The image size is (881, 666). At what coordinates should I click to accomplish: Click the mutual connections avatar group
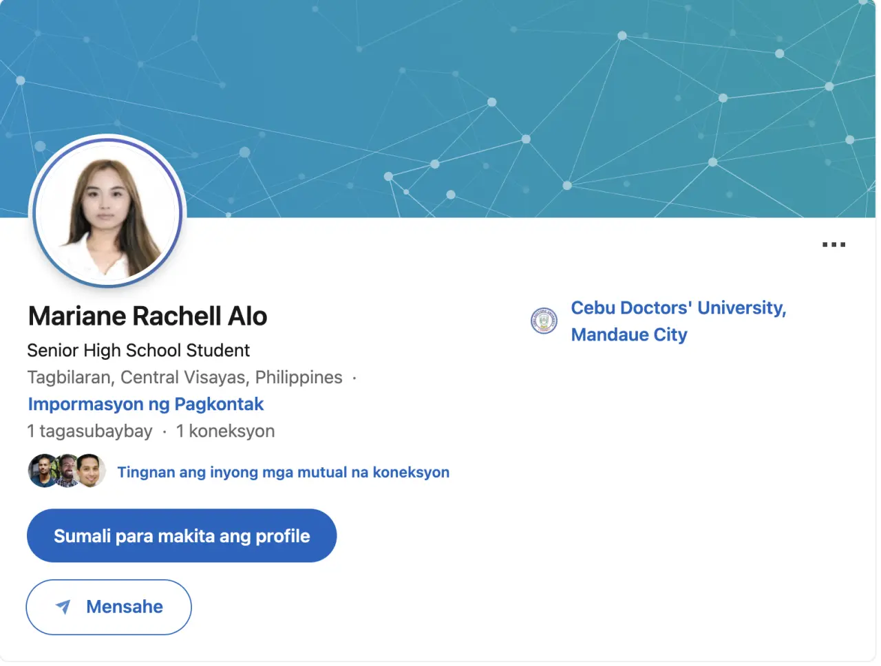(x=67, y=471)
